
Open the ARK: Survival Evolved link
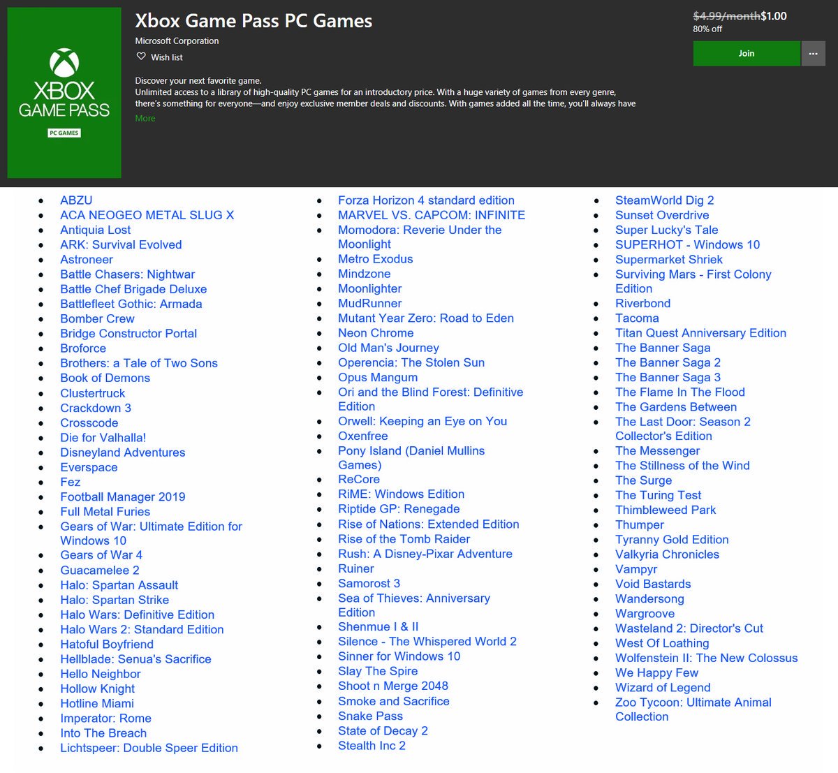(x=121, y=244)
